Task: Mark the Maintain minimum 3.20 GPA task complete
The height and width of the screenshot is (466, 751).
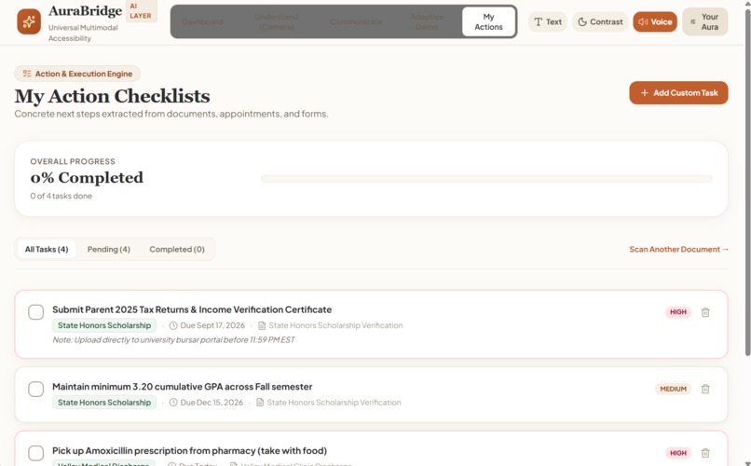Action: [36, 389]
